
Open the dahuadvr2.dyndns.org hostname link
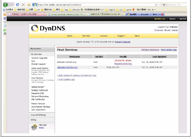pyautogui.click(x=67, y=67)
